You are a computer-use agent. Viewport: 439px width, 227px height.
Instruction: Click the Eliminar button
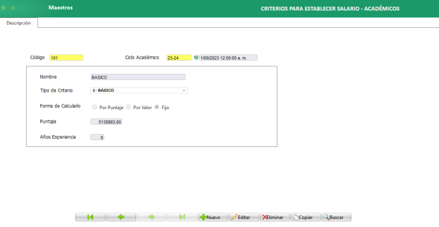(275, 217)
